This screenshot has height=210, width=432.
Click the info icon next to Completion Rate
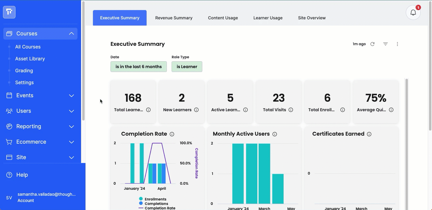[x=172, y=134]
